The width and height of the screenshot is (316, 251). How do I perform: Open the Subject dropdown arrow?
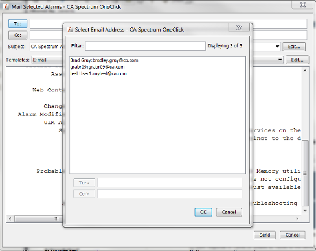277,47
